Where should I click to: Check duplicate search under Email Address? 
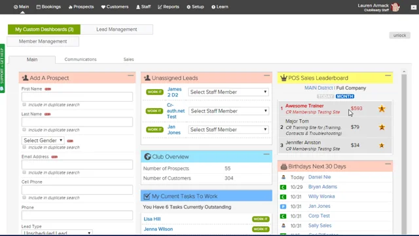pos(24,172)
